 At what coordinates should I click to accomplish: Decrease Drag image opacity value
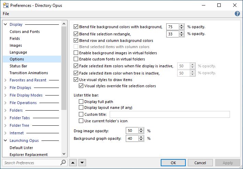(141, 132)
